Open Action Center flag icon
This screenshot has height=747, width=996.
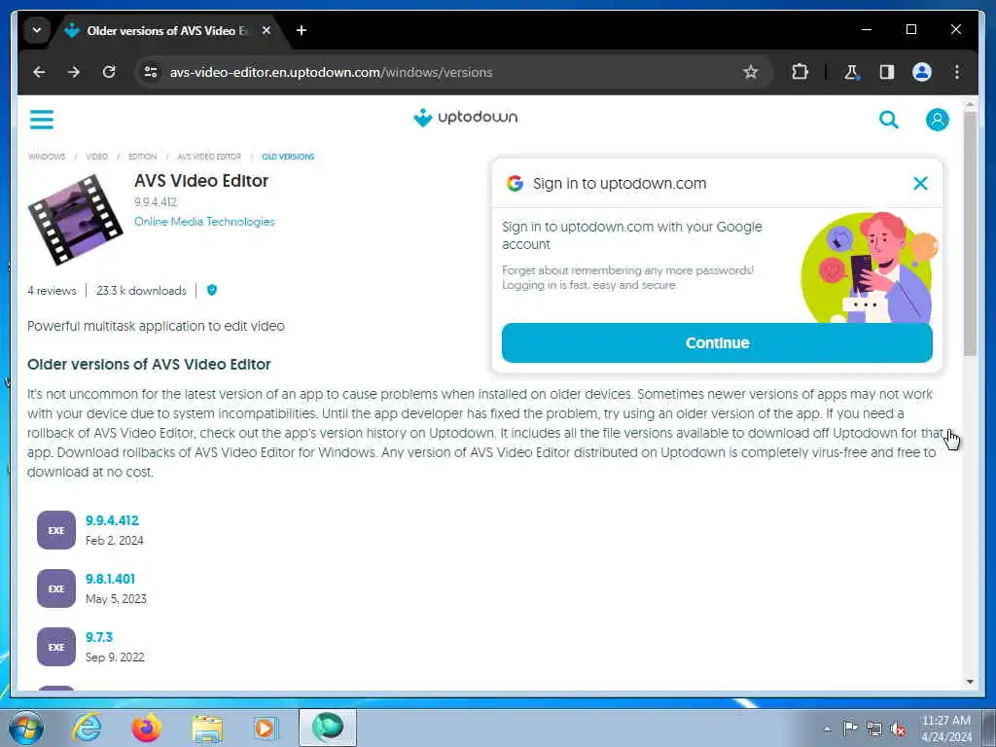point(850,729)
